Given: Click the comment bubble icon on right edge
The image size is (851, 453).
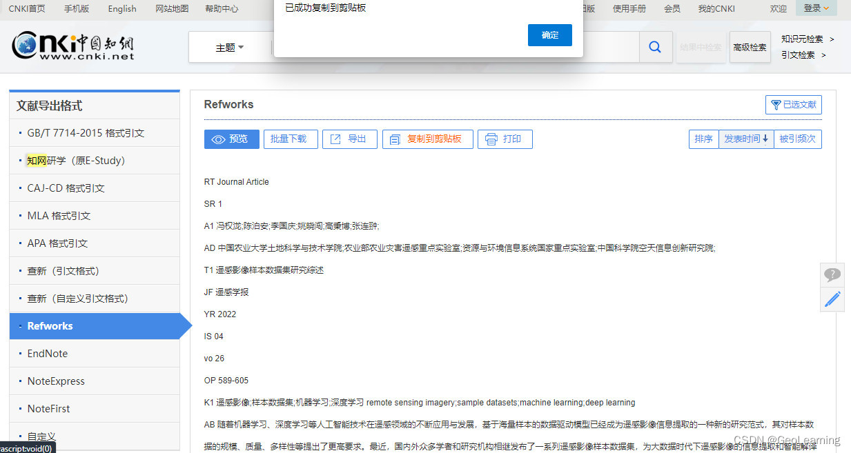Looking at the screenshot, I should click(x=832, y=274).
